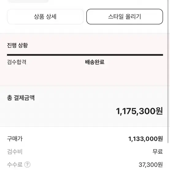
Task: Click the black 진행 상황 progress bar
Action: pos(85,55)
